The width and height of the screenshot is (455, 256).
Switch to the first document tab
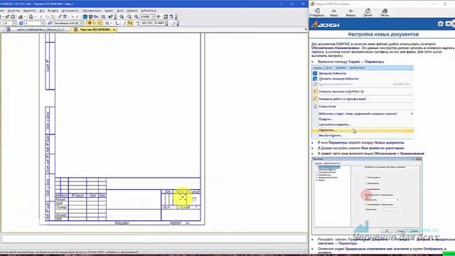coord(38,30)
